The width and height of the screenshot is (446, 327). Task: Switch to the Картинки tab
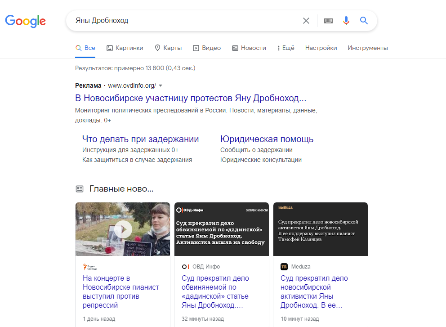pos(125,48)
